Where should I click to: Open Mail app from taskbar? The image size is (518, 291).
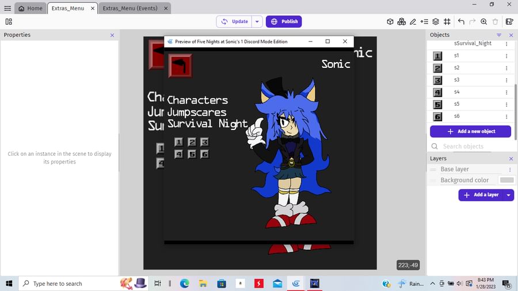click(277, 284)
